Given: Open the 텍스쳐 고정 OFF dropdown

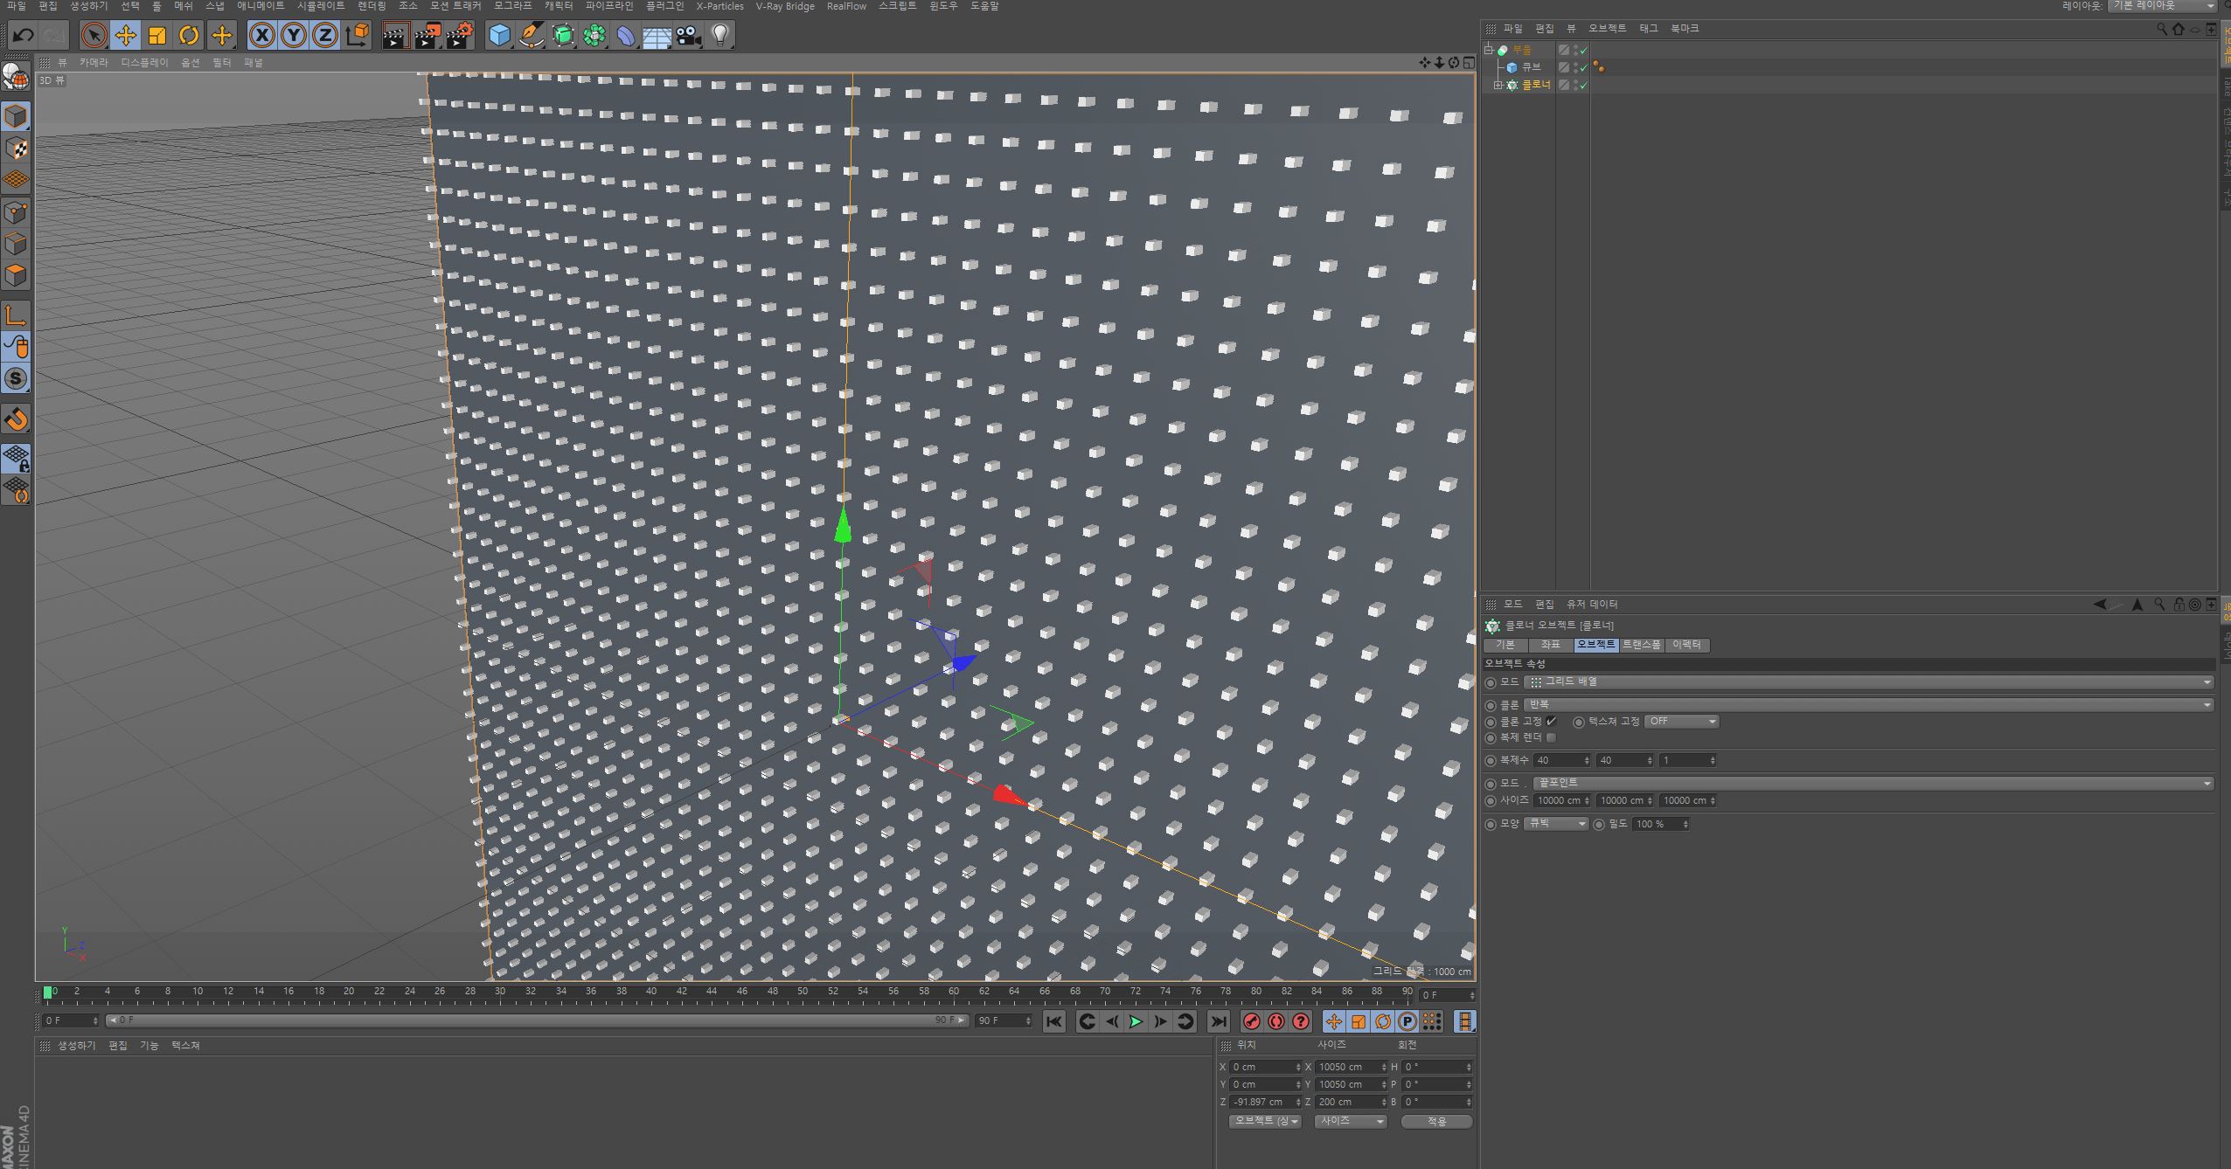Looking at the screenshot, I should click(1681, 722).
